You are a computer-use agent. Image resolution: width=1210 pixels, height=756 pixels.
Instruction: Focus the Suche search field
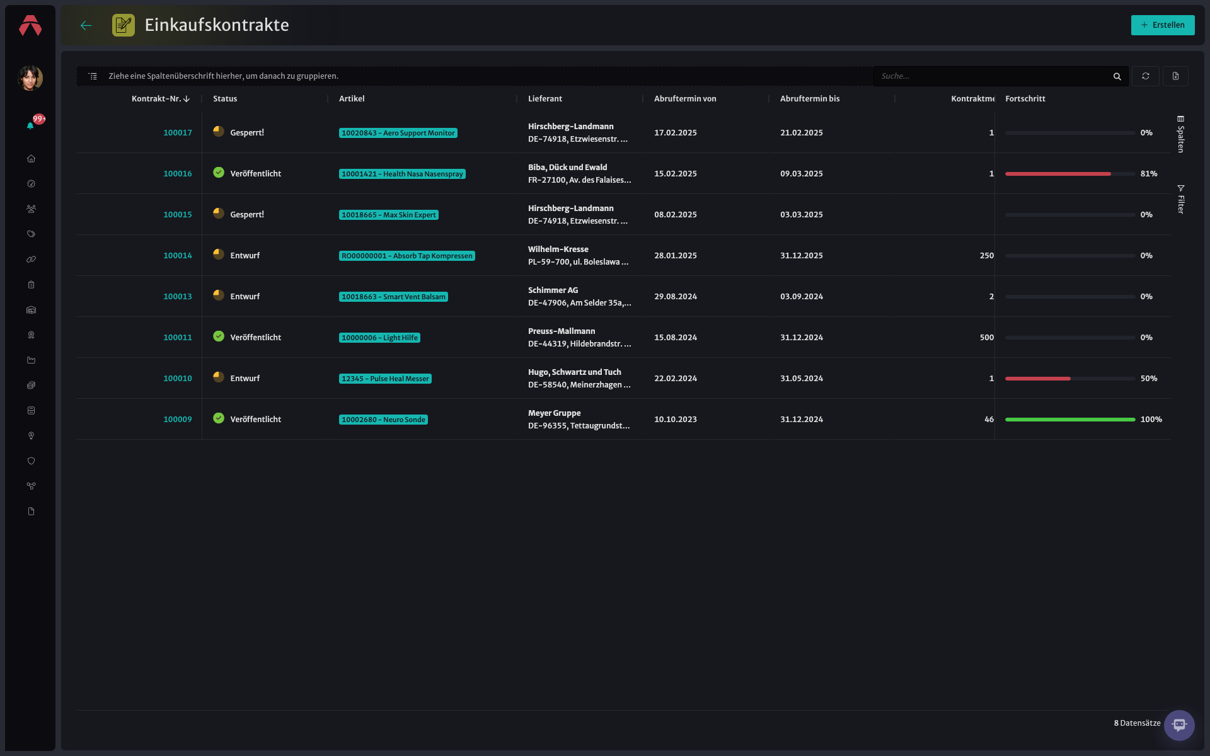coord(993,76)
